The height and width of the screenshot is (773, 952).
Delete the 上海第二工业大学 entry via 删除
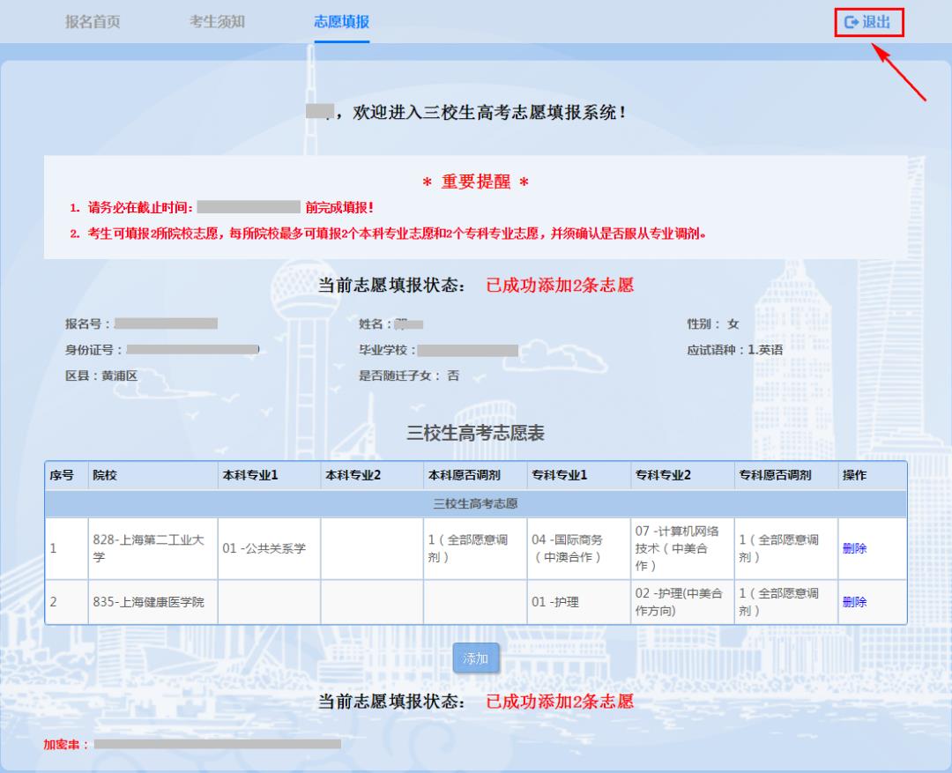point(854,548)
